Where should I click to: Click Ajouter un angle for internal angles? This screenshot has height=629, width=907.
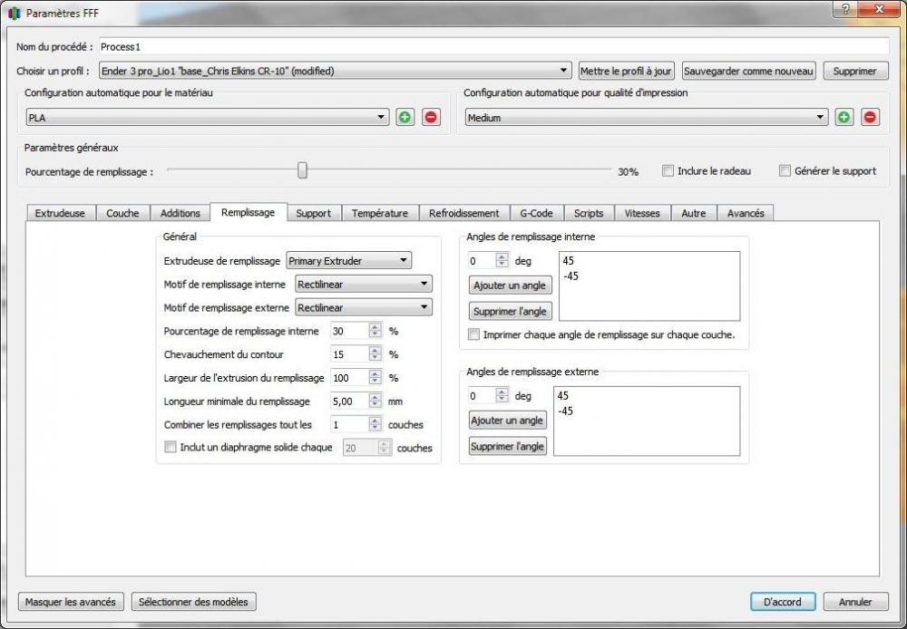pos(510,285)
